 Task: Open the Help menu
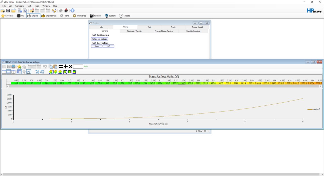pos(55,6)
